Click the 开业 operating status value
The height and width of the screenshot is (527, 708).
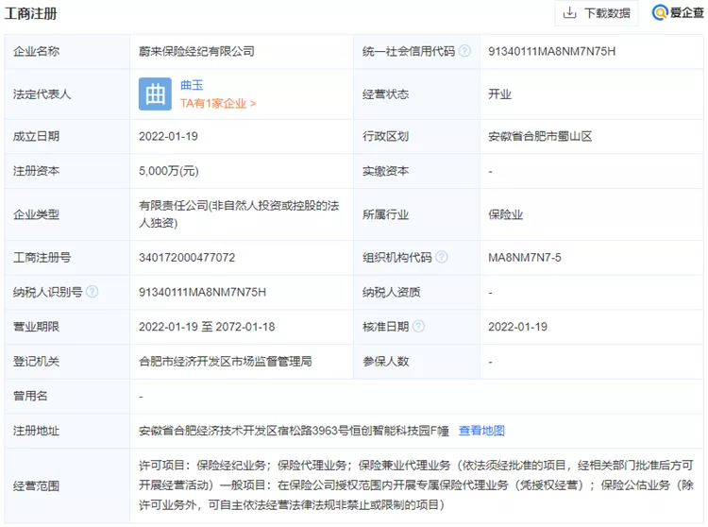tap(499, 94)
